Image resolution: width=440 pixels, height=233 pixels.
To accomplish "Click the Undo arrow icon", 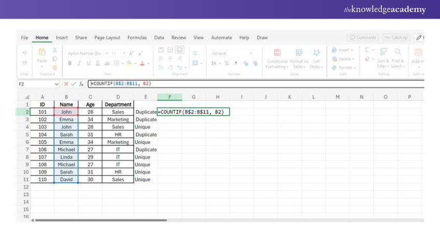I will tap(25, 52).
